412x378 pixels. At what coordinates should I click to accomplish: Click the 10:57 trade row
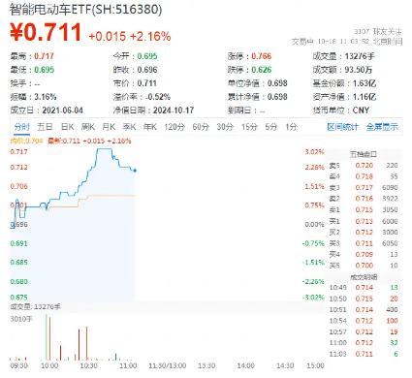point(364,331)
